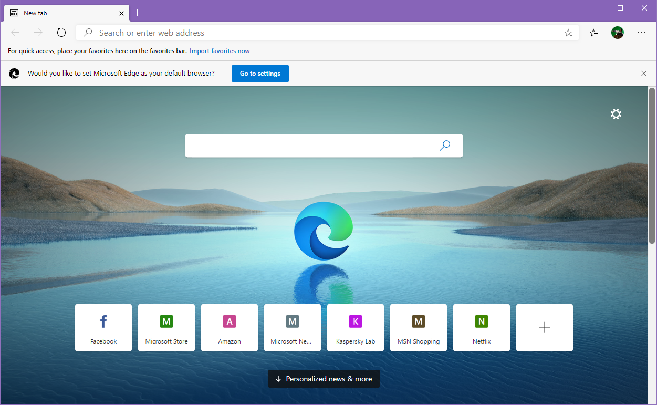Click the Edge logo in the notification bar
This screenshot has width=657, height=405.
click(x=14, y=74)
